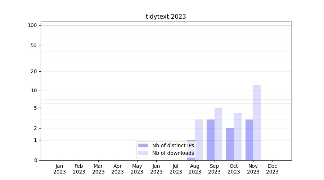
Task: Select the October downloads bar
Action: [238, 136]
